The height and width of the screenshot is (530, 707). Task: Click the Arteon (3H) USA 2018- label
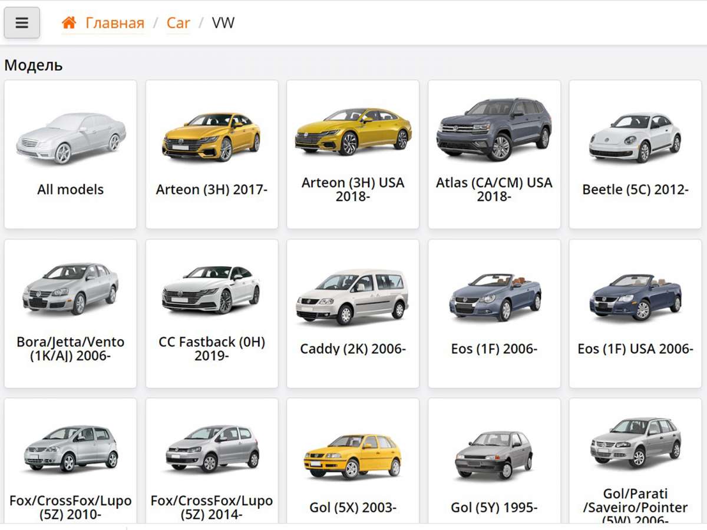point(353,190)
